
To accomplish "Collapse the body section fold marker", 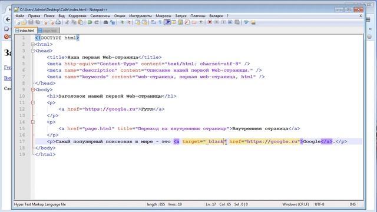I will pos(33,90).
